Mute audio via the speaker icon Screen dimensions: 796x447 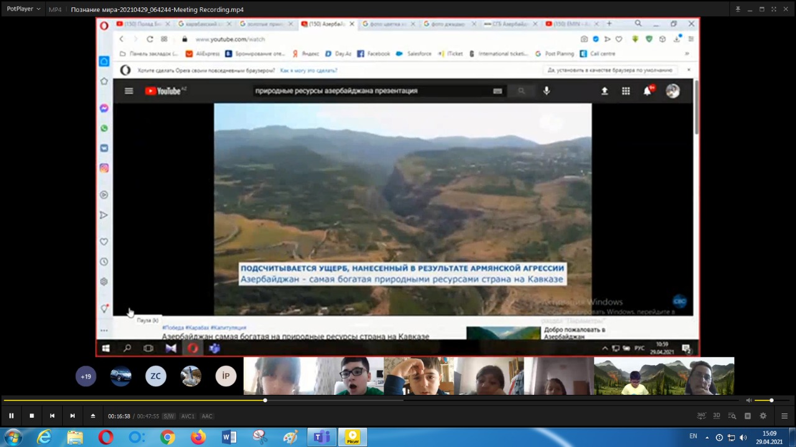[x=749, y=400]
